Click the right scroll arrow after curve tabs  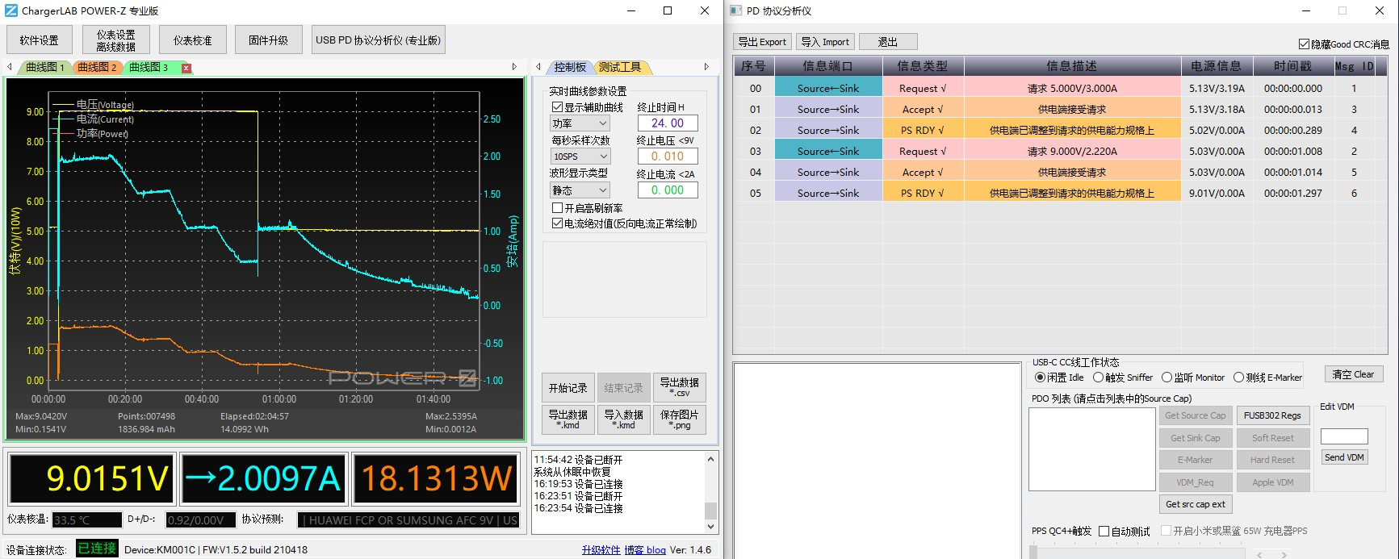click(x=514, y=67)
